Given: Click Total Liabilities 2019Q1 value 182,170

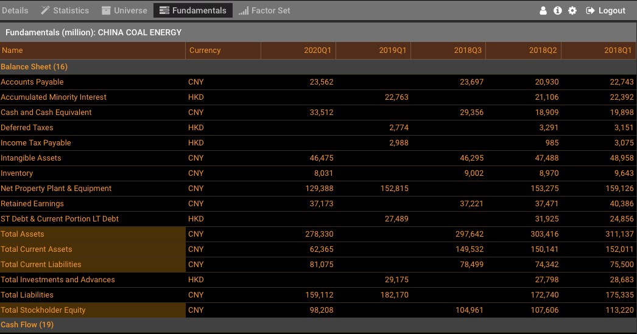Looking at the screenshot, I should [395, 295].
